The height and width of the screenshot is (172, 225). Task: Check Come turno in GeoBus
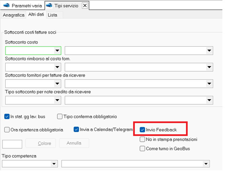pyautogui.click(x=142, y=148)
